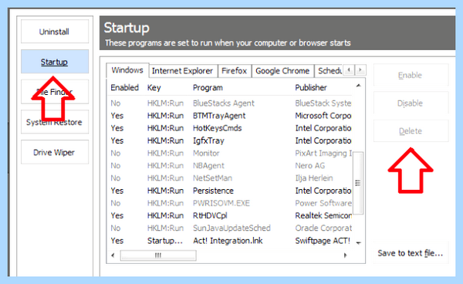Select the NetSetMan entry

pos(230,178)
